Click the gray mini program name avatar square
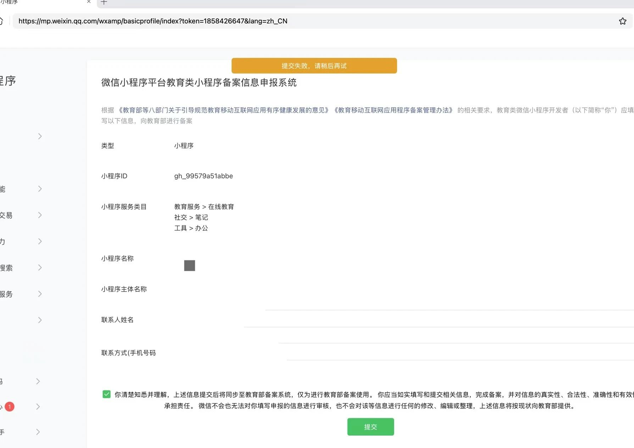Screen dimensions: 634x448 (189, 265)
